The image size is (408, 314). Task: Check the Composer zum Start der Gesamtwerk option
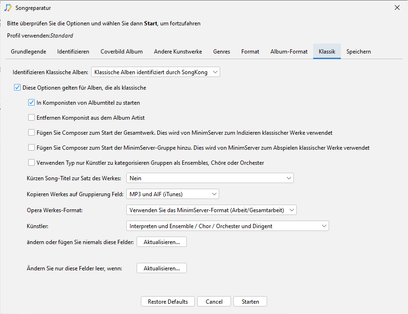[31, 133]
